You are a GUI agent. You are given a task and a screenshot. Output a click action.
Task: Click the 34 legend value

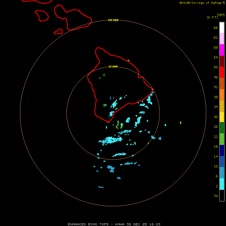[216, 107]
